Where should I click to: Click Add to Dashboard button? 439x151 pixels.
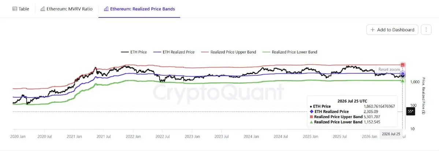392,30
